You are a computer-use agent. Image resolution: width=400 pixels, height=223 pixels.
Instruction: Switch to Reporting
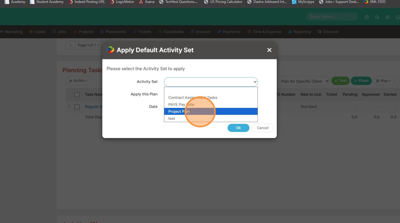pyautogui.click(x=300, y=32)
